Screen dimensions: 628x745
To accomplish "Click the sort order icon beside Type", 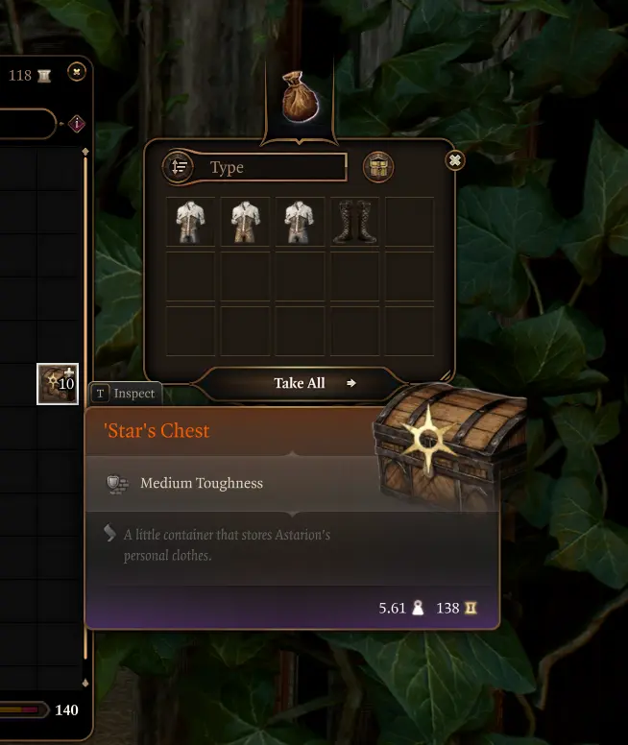I will point(179,167).
